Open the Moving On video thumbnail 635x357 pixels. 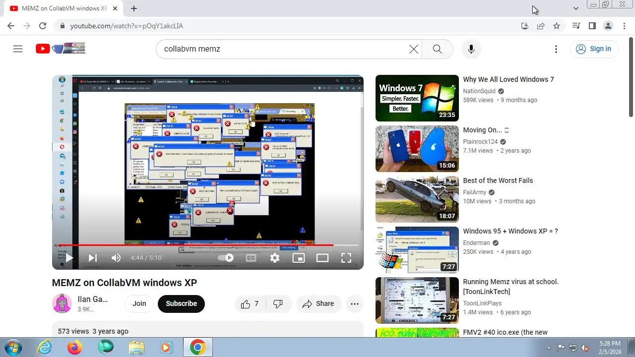pyautogui.click(x=417, y=149)
